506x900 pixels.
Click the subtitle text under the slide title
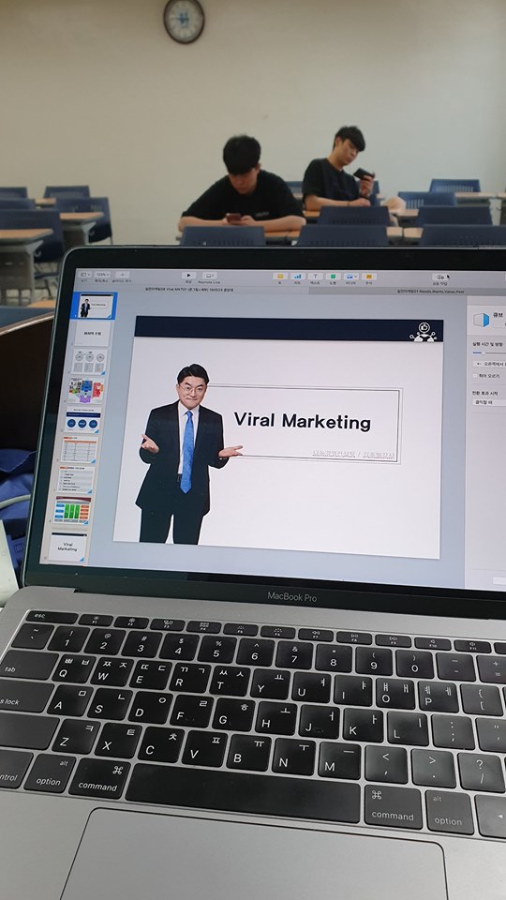(x=353, y=455)
